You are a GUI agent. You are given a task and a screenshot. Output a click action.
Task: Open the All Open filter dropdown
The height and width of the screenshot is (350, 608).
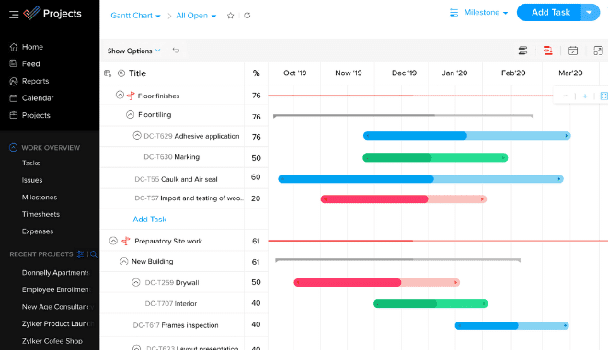[196, 16]
